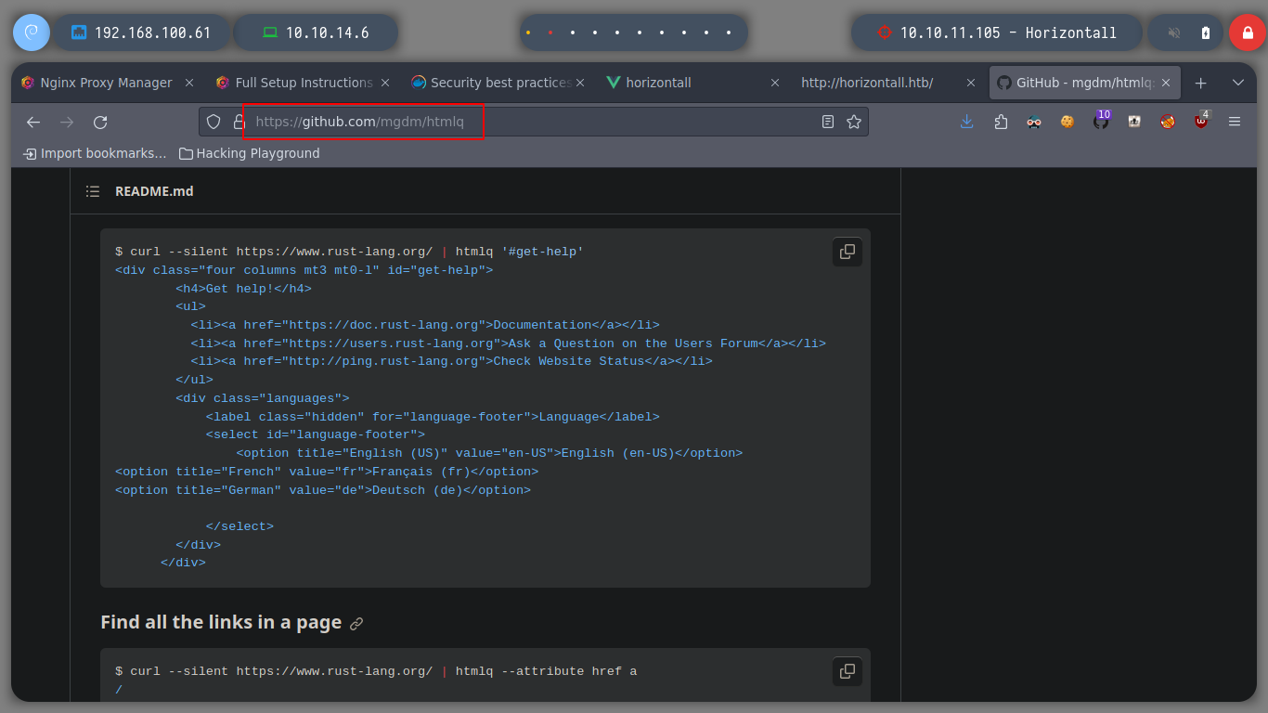Open the red lock power menu
This screenshot has height=713, width=1268.
(x=1247, y=32)
